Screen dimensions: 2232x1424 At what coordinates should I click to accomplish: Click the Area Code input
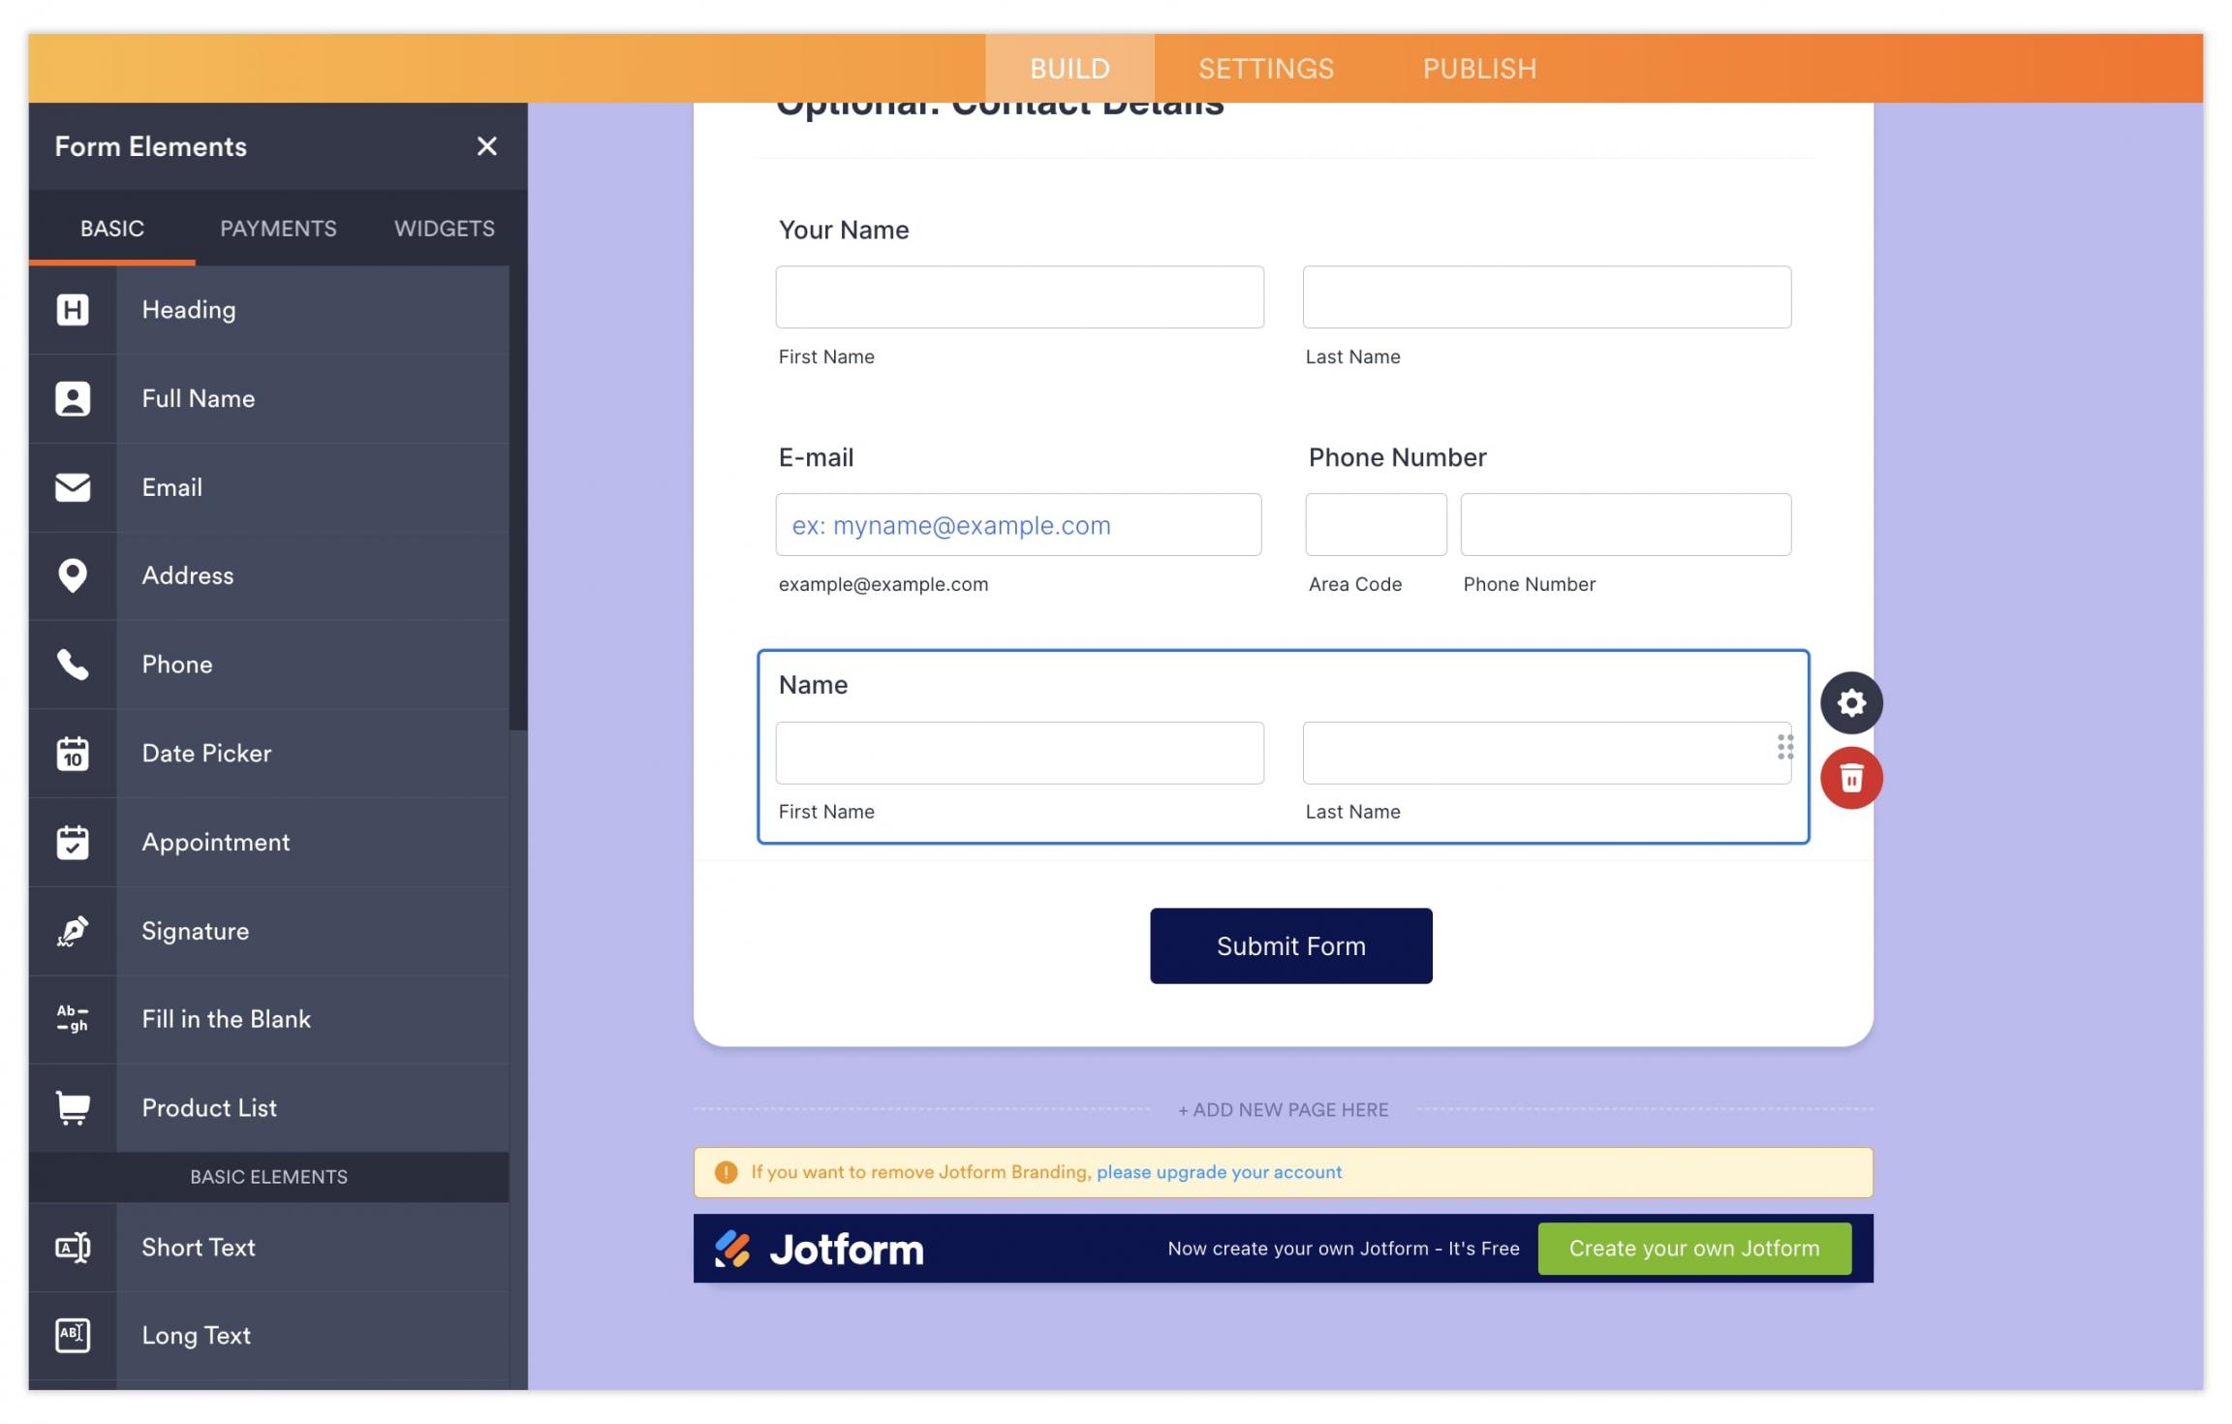click(1376, 525)
